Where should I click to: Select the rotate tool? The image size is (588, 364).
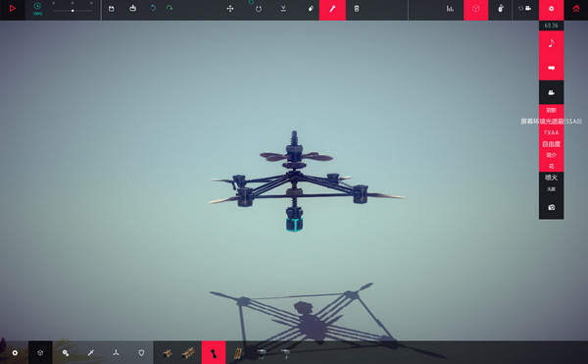click(x=259, y=9)
